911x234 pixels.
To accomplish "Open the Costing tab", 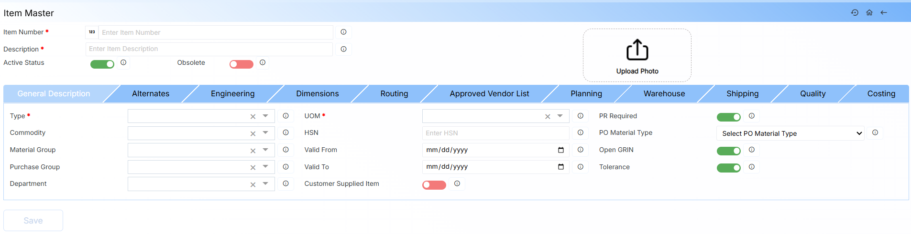I will 881,94.
